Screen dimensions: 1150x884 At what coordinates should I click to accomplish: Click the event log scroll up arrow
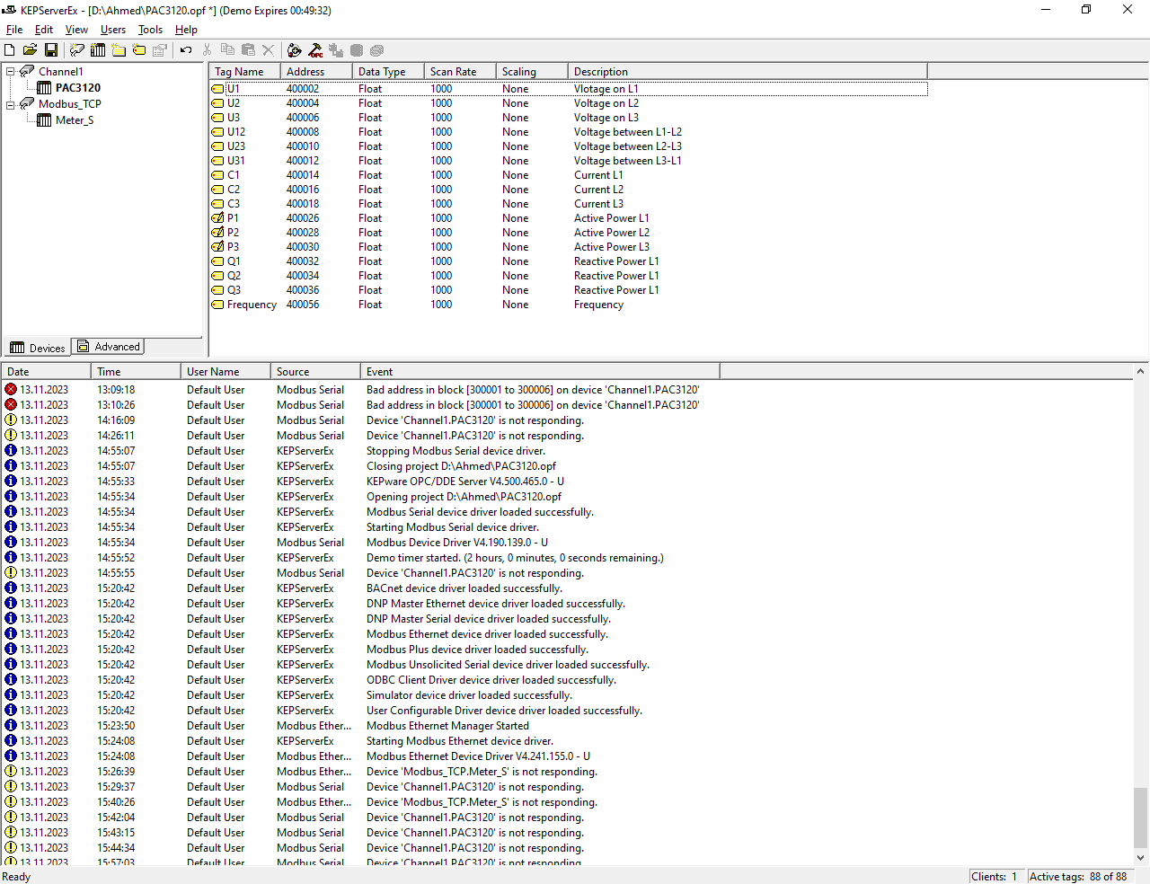(x=1141, y=372)
